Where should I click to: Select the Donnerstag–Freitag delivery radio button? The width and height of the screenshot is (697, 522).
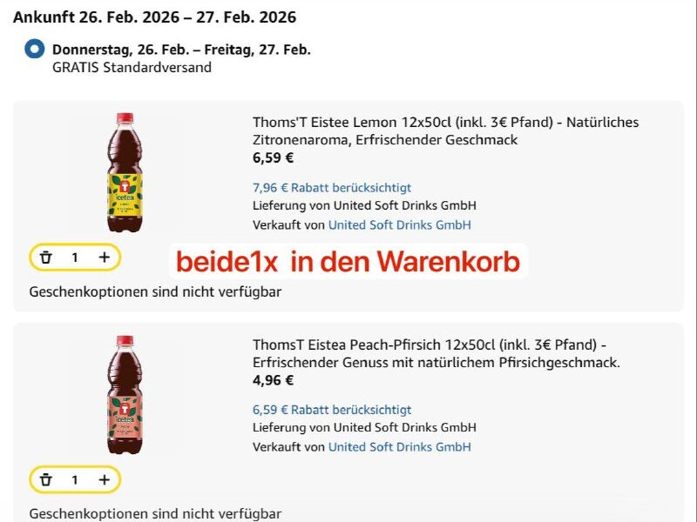click(x=34, y=50)
